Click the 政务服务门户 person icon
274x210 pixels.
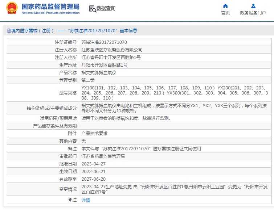click(253, 6)
